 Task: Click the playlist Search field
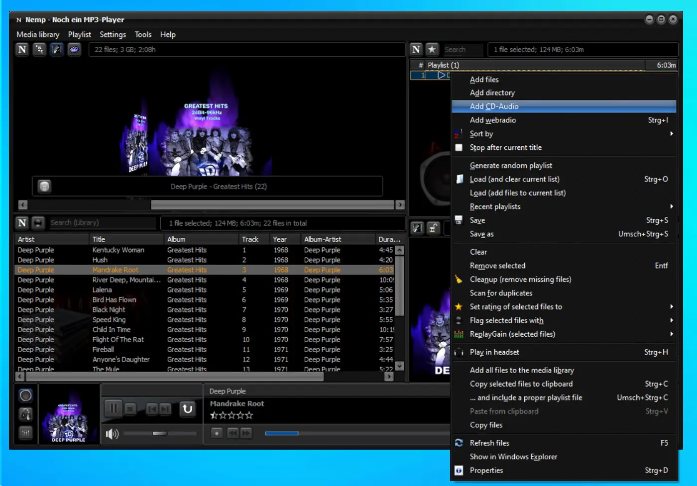pyautogui.click(x=463, y=49)
